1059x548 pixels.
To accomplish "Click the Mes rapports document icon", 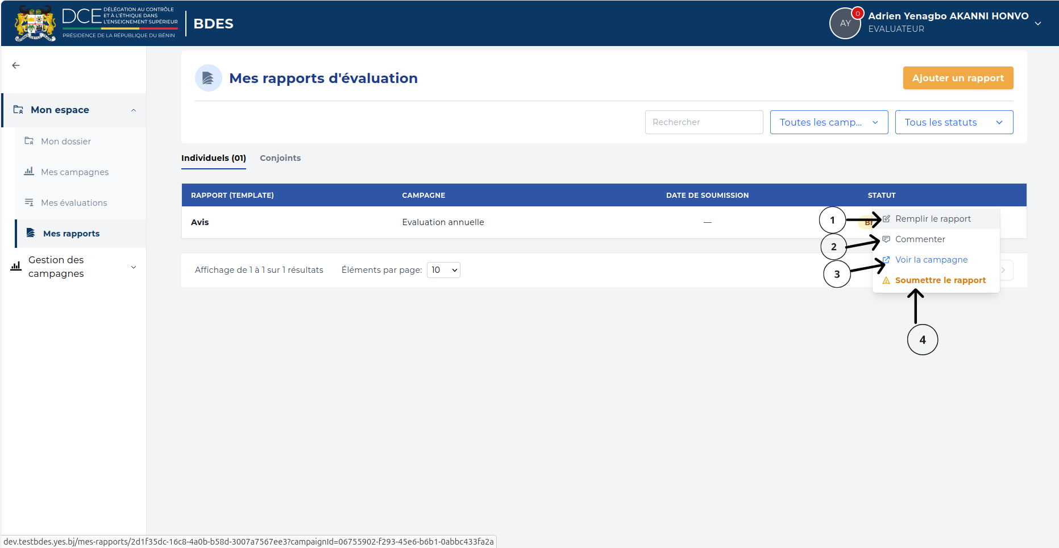I will pyautogui.click(x=31, y=233).
